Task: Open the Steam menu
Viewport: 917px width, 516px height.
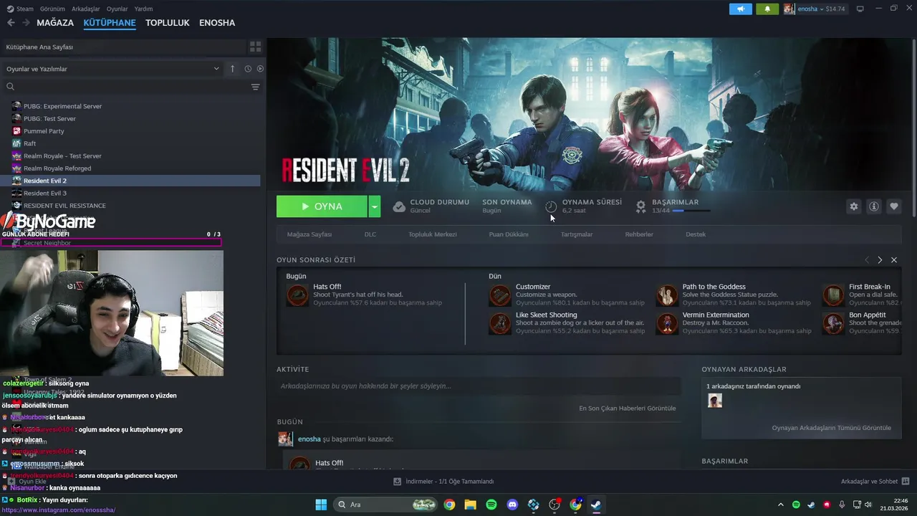Action: pyautogui.click(x=20, y=9)
